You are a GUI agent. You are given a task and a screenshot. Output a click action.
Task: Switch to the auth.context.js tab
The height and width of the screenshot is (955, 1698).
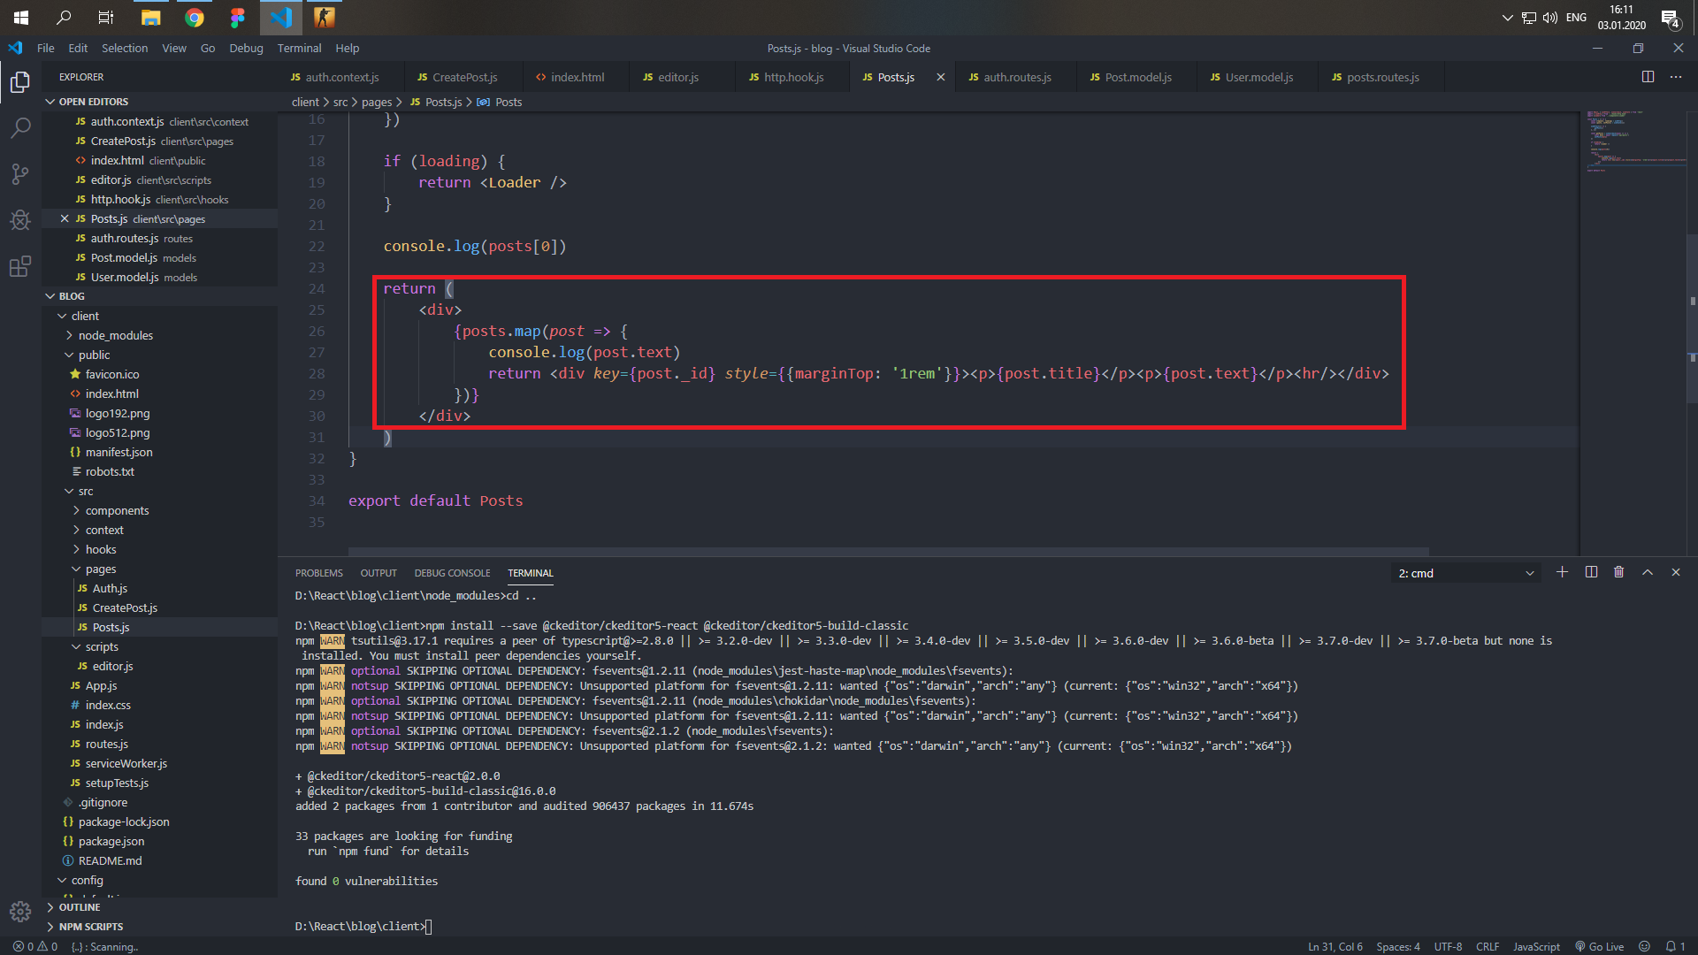tap(341, 77)
